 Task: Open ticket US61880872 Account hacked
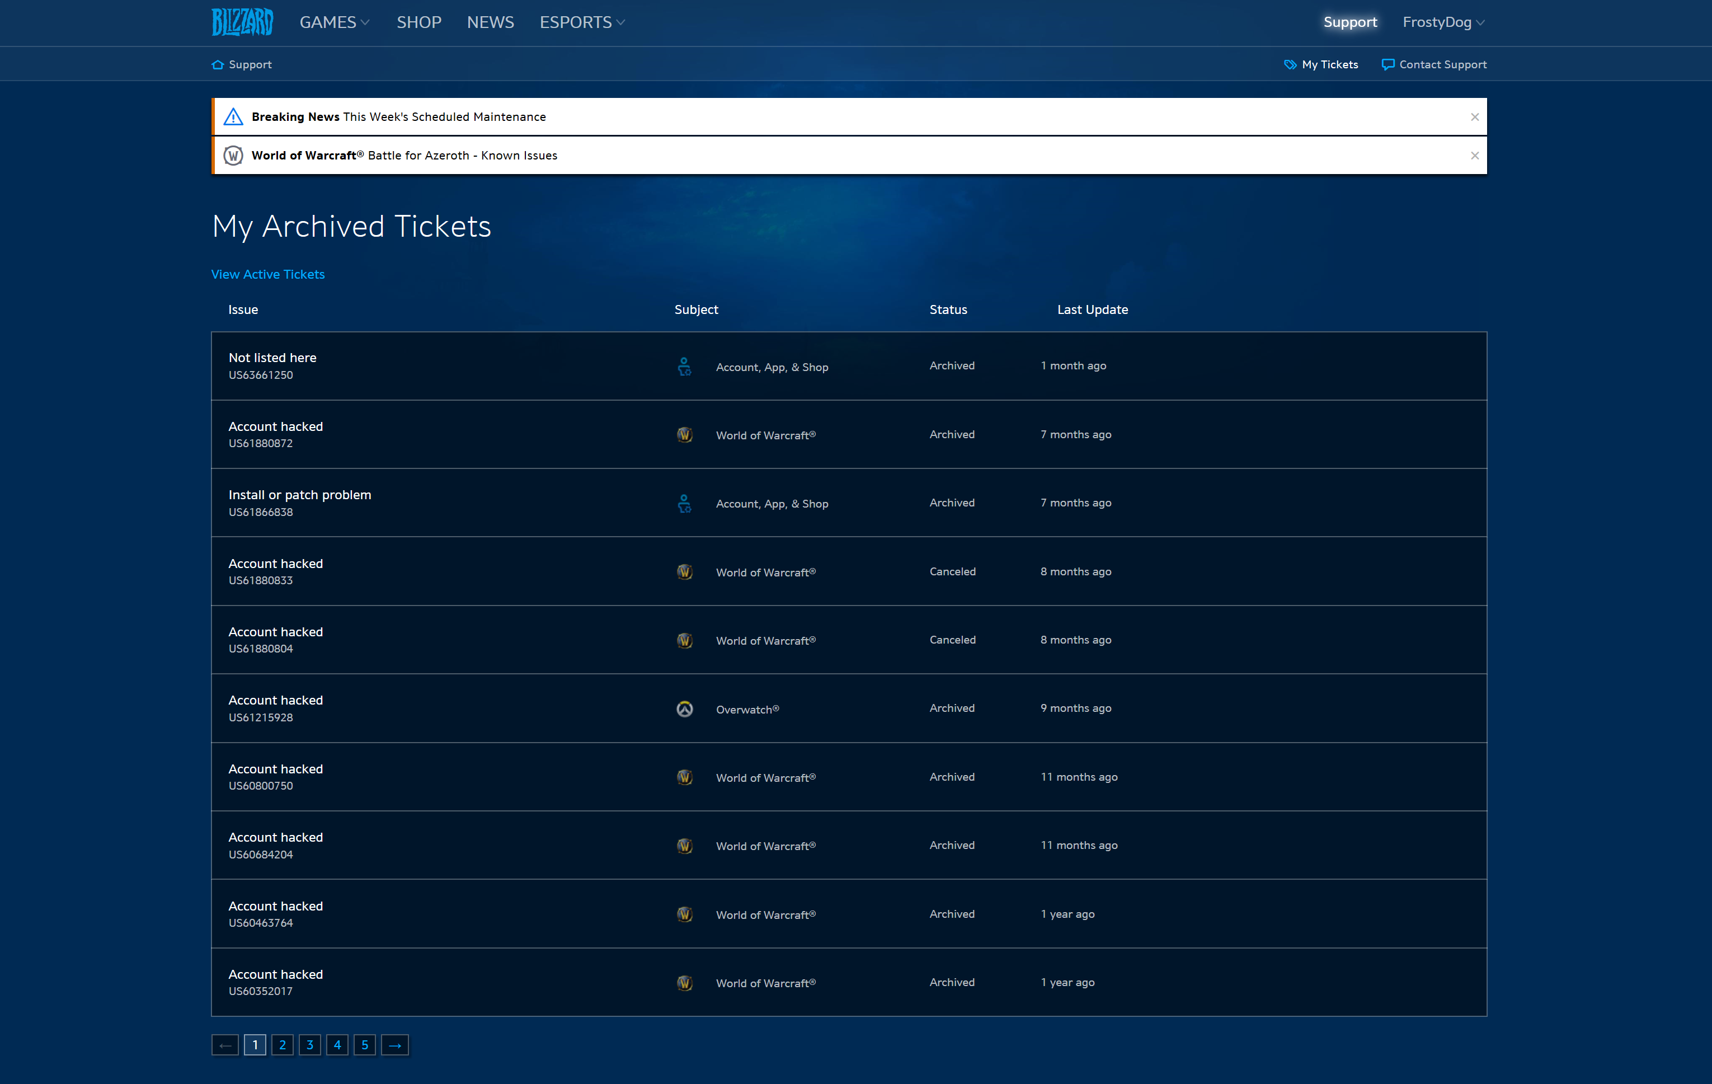click(849, 435)
